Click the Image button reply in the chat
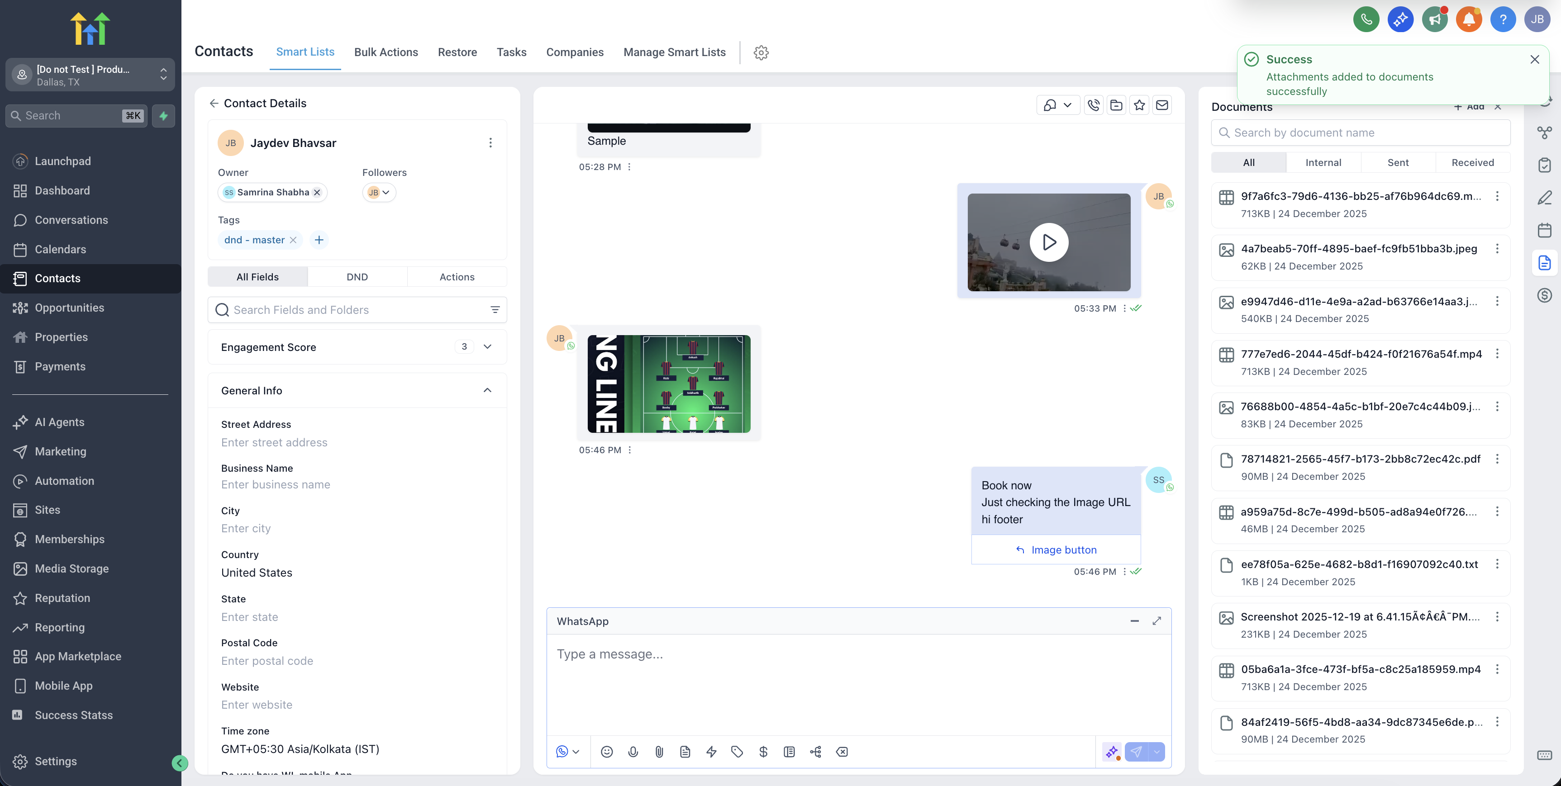 (1056, 550)
